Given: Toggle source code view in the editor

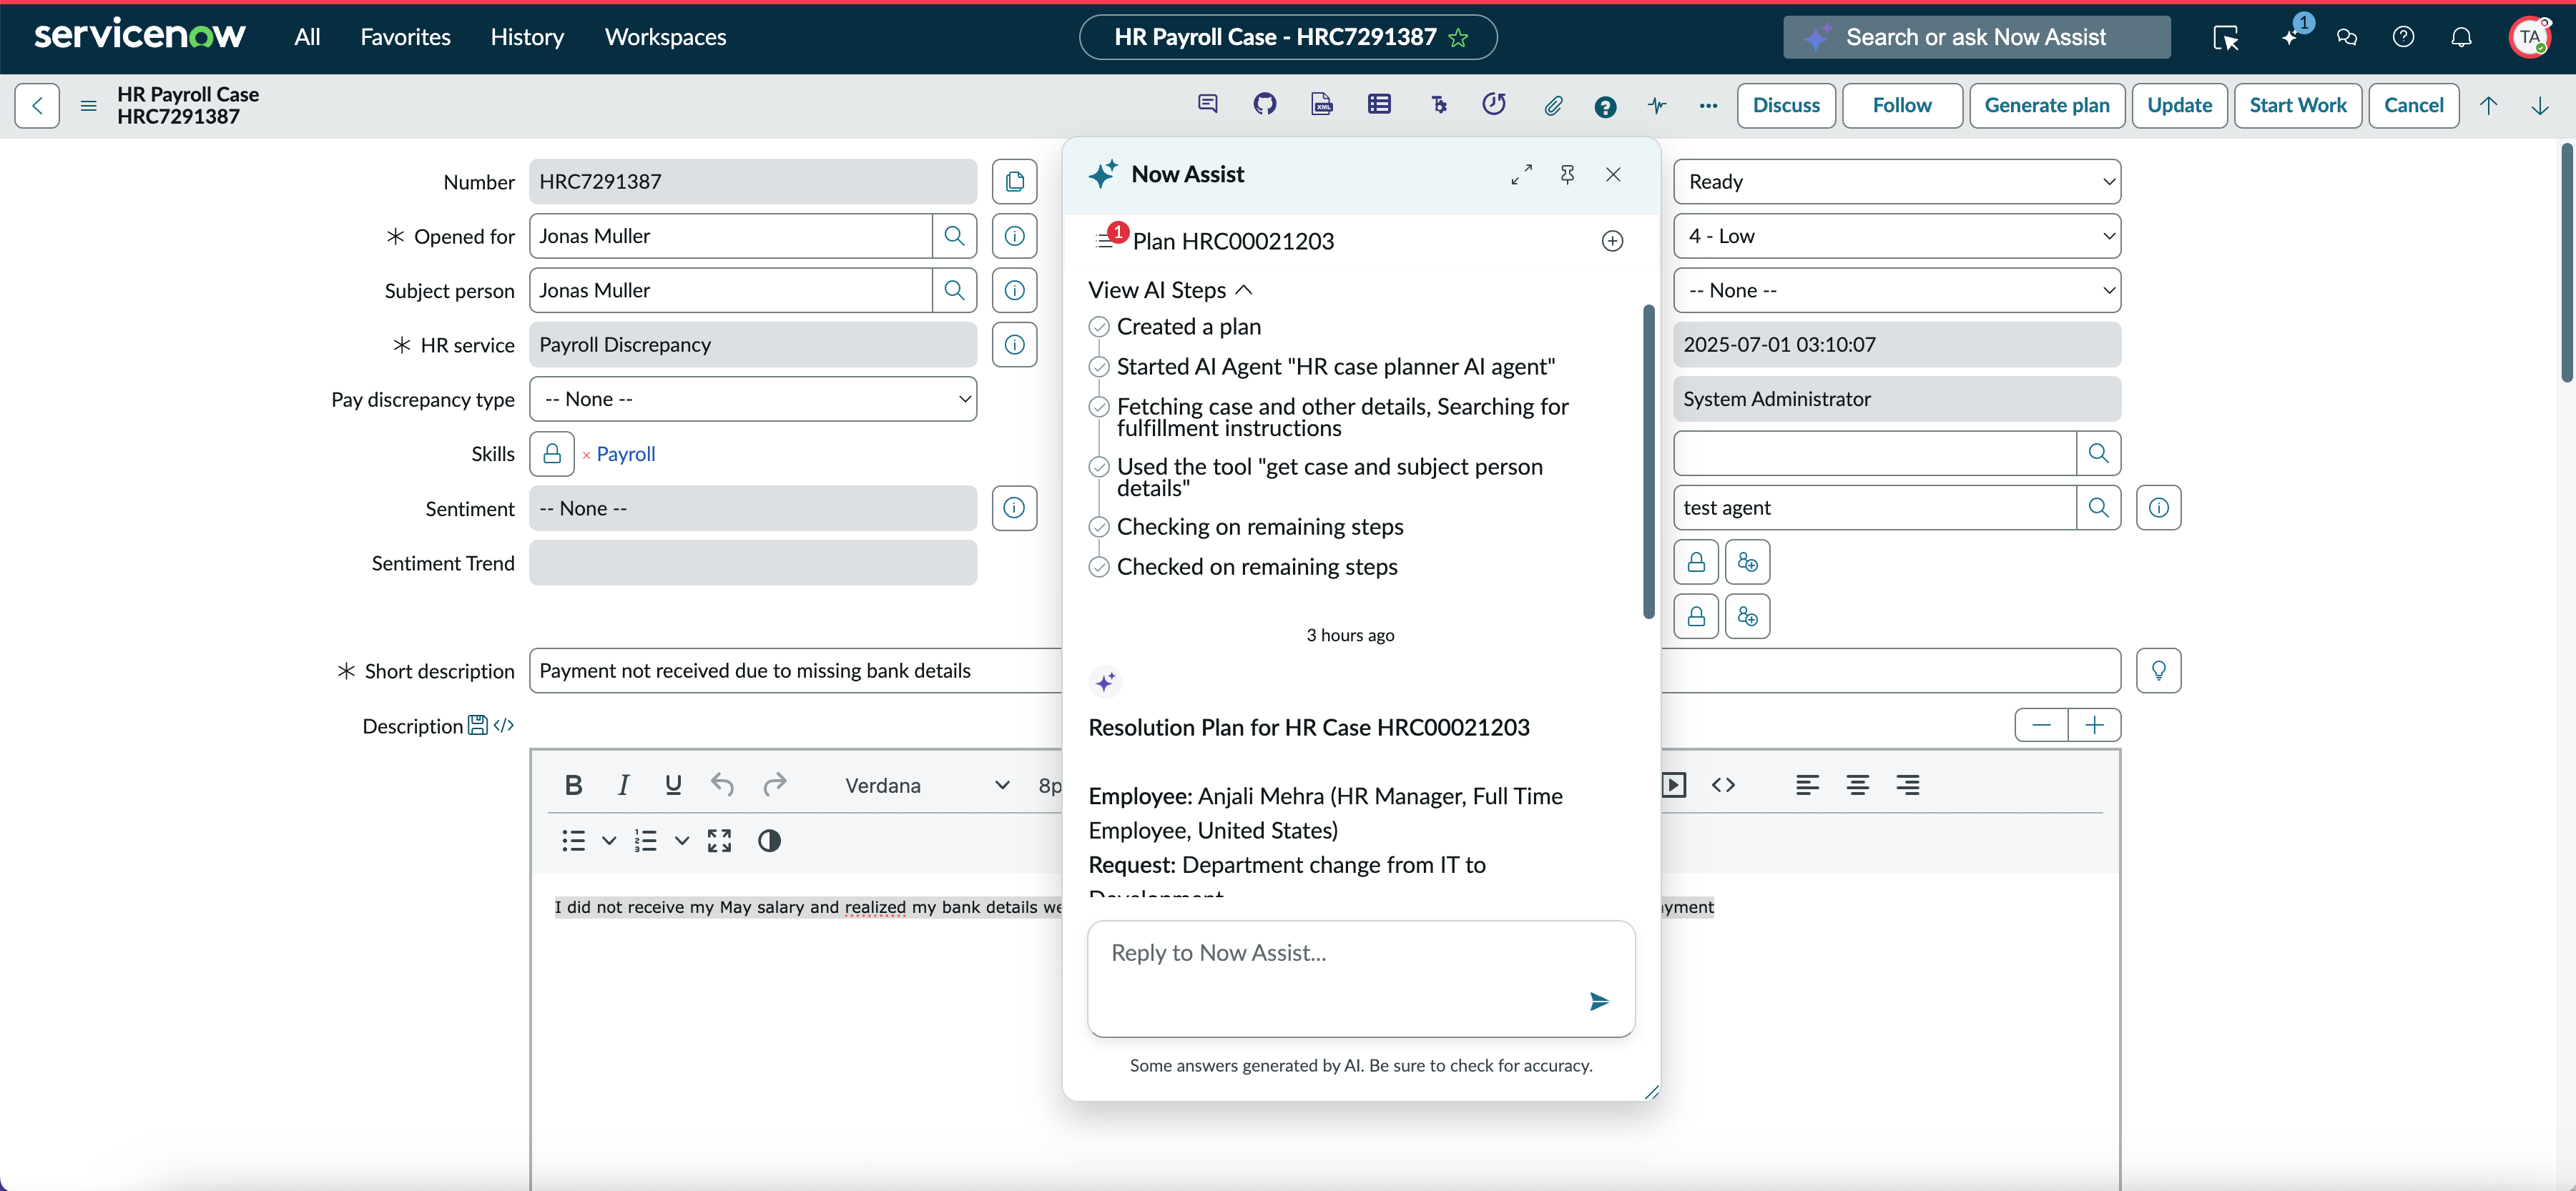Looking at the screenshot, I should pyautogui.click(x=1723, y=786).
